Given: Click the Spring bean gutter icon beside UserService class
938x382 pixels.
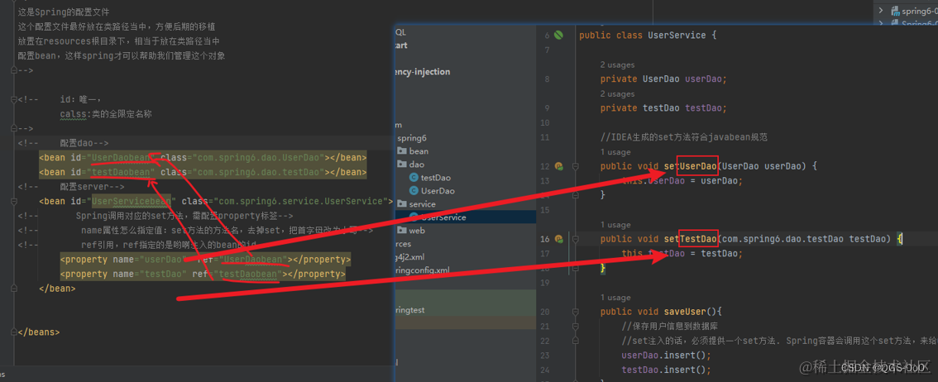Looking at the screenshot, I should (x=558, y=36).
